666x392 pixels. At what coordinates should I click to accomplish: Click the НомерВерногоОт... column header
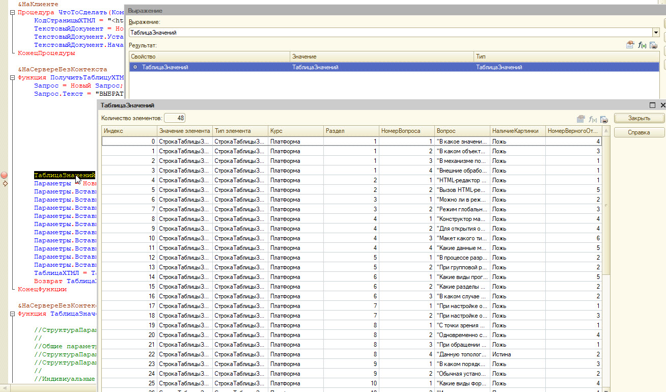[x=573, y=131]
